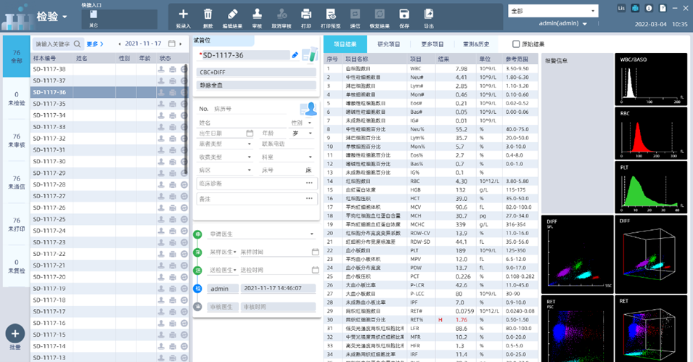This screenshot has height=362, width=693.
Task: Open the 申请医生 dropdown
Action: pyautogui.click(x=311, y=234)
